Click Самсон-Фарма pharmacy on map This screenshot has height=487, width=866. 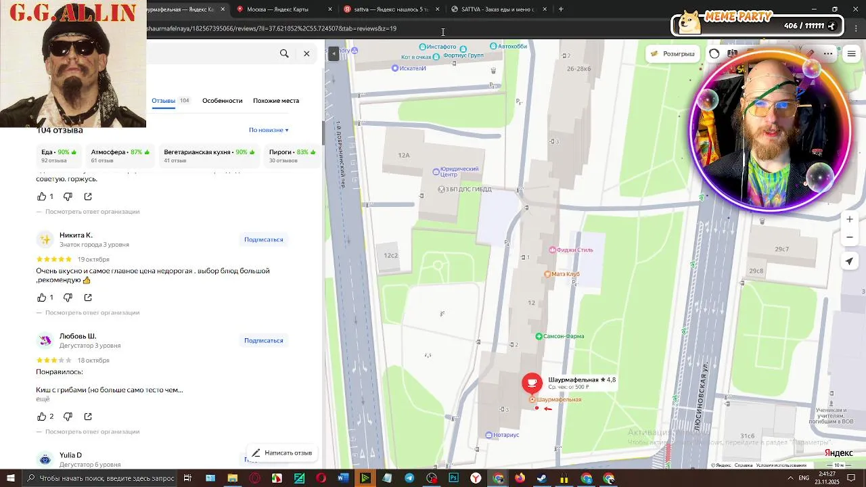[560, 336]
